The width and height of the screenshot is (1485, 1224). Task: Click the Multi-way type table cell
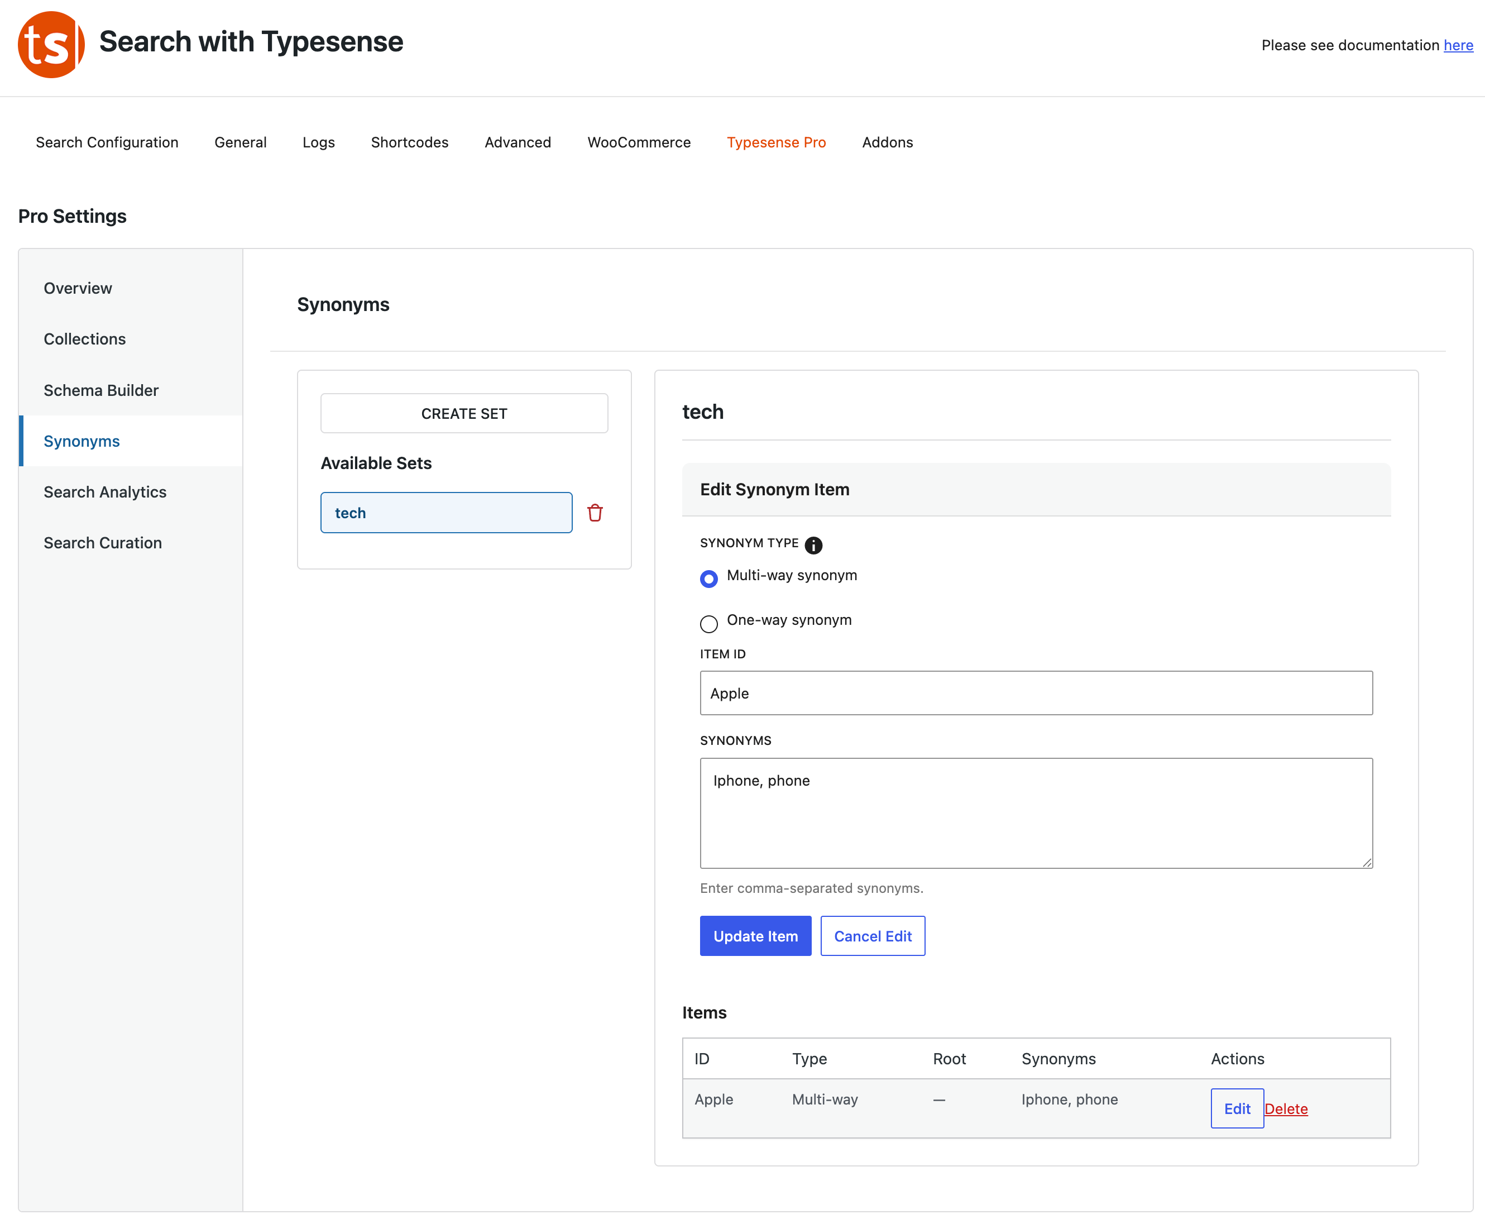point(825,1099)
